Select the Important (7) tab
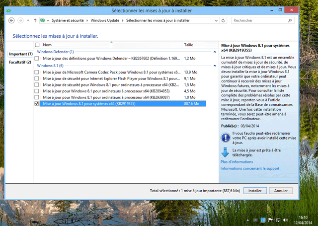Viewport: 318px width, 226px height. point(20,54)
